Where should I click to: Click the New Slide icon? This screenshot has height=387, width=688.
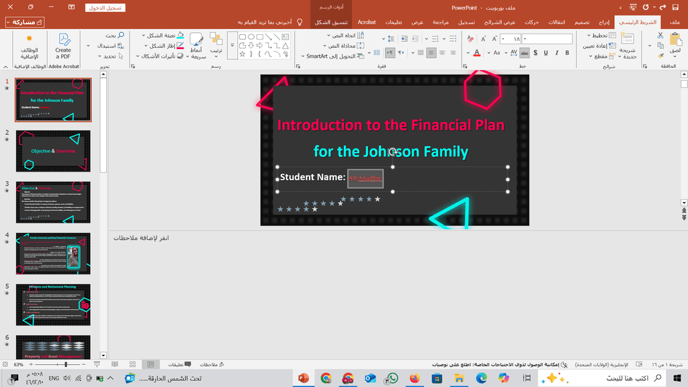click(x=628, y=38)
